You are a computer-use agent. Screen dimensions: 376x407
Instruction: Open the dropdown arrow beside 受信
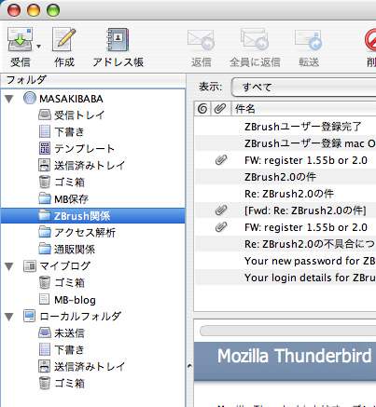(39, 47)
